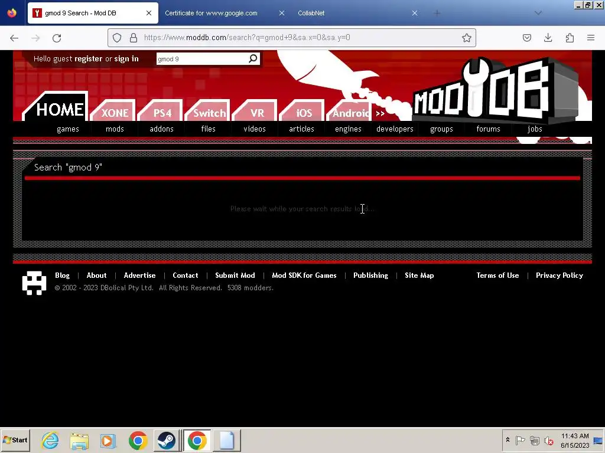The height and width of the screenshot is (453, 605).
Task: Open the Advertise footer link
Action: 139,275
